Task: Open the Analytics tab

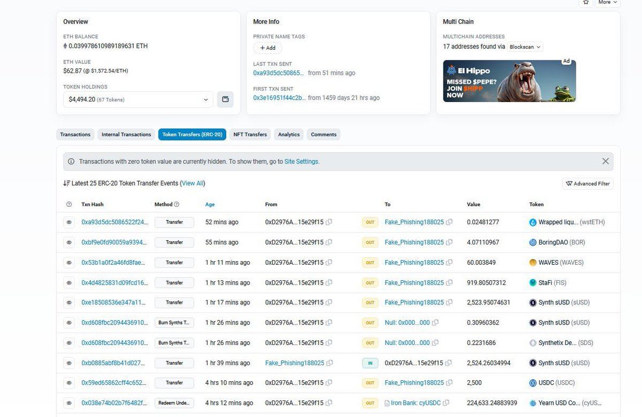Action: pos(288,134)
